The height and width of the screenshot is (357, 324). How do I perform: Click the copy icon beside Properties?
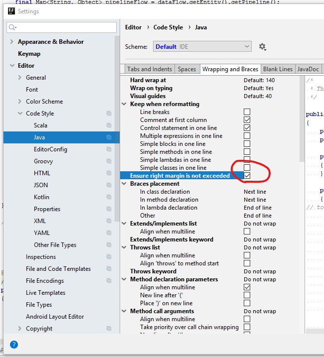pyautogui.click(x=109, y=209)
